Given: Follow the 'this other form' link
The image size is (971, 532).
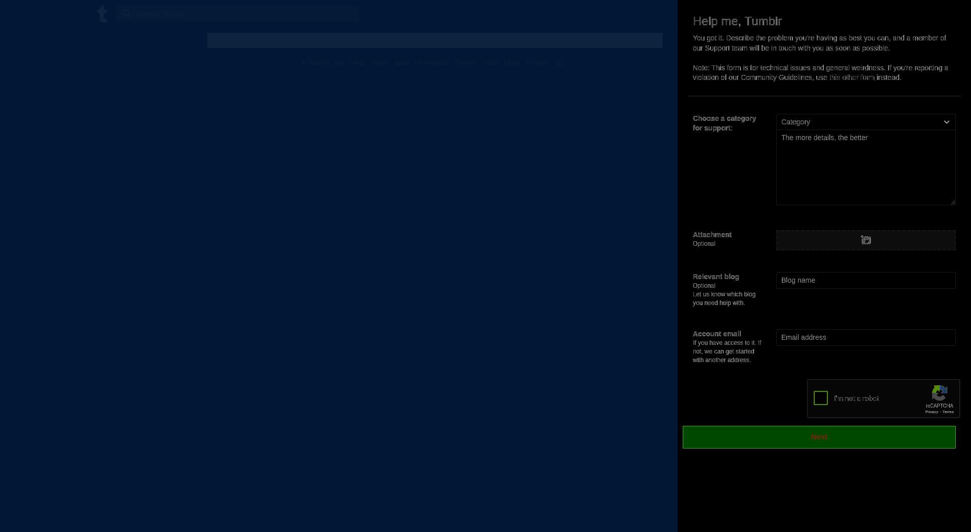Looking at the screenshot, I should 852,77.
